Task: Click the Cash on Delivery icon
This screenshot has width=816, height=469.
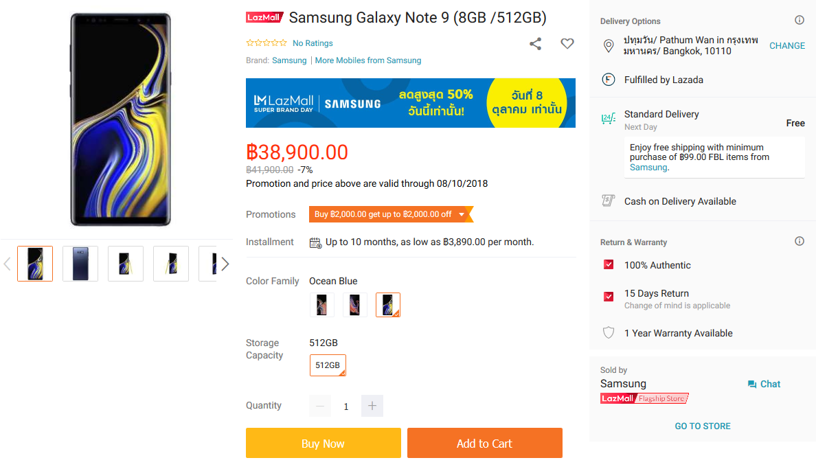Action: click(x=608, y=201)
